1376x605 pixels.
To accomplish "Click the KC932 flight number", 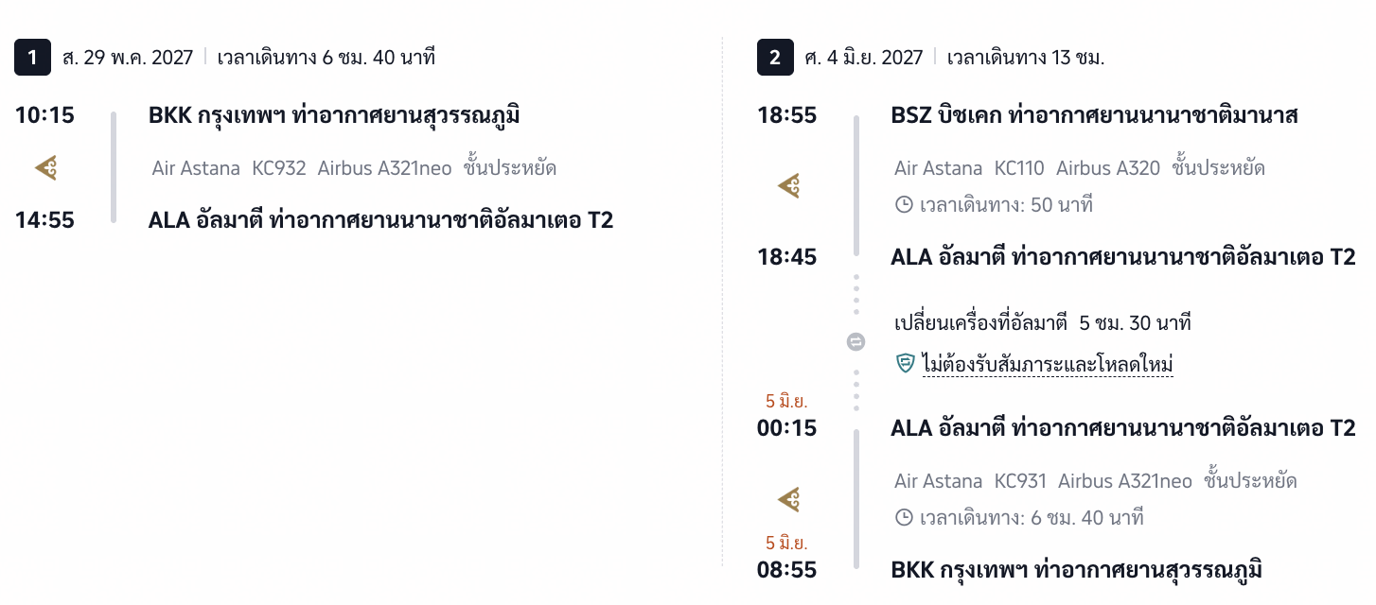I will tap(279, 168).
